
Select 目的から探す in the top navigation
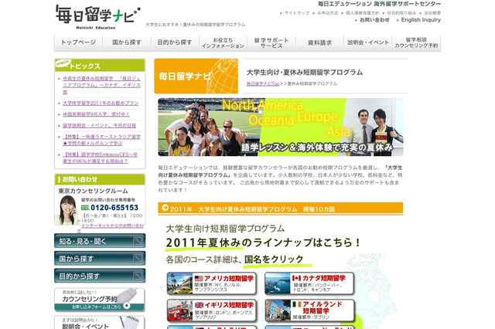175,42
